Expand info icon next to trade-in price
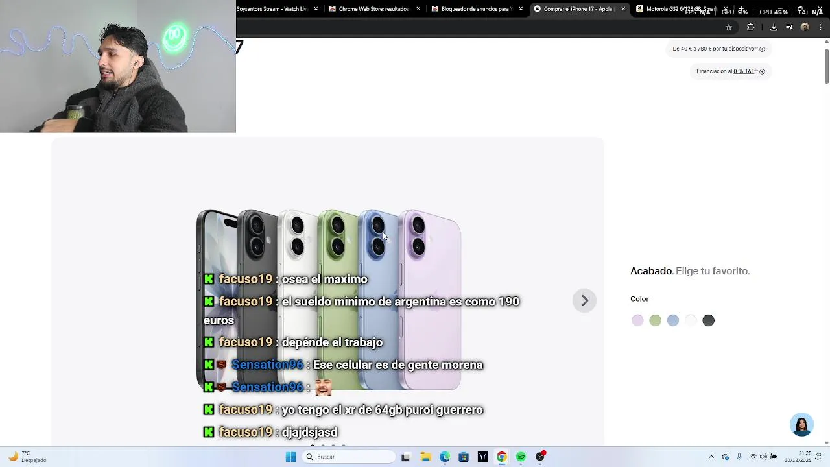This screenshot has height=467, width=830. [x=762, y=49]
